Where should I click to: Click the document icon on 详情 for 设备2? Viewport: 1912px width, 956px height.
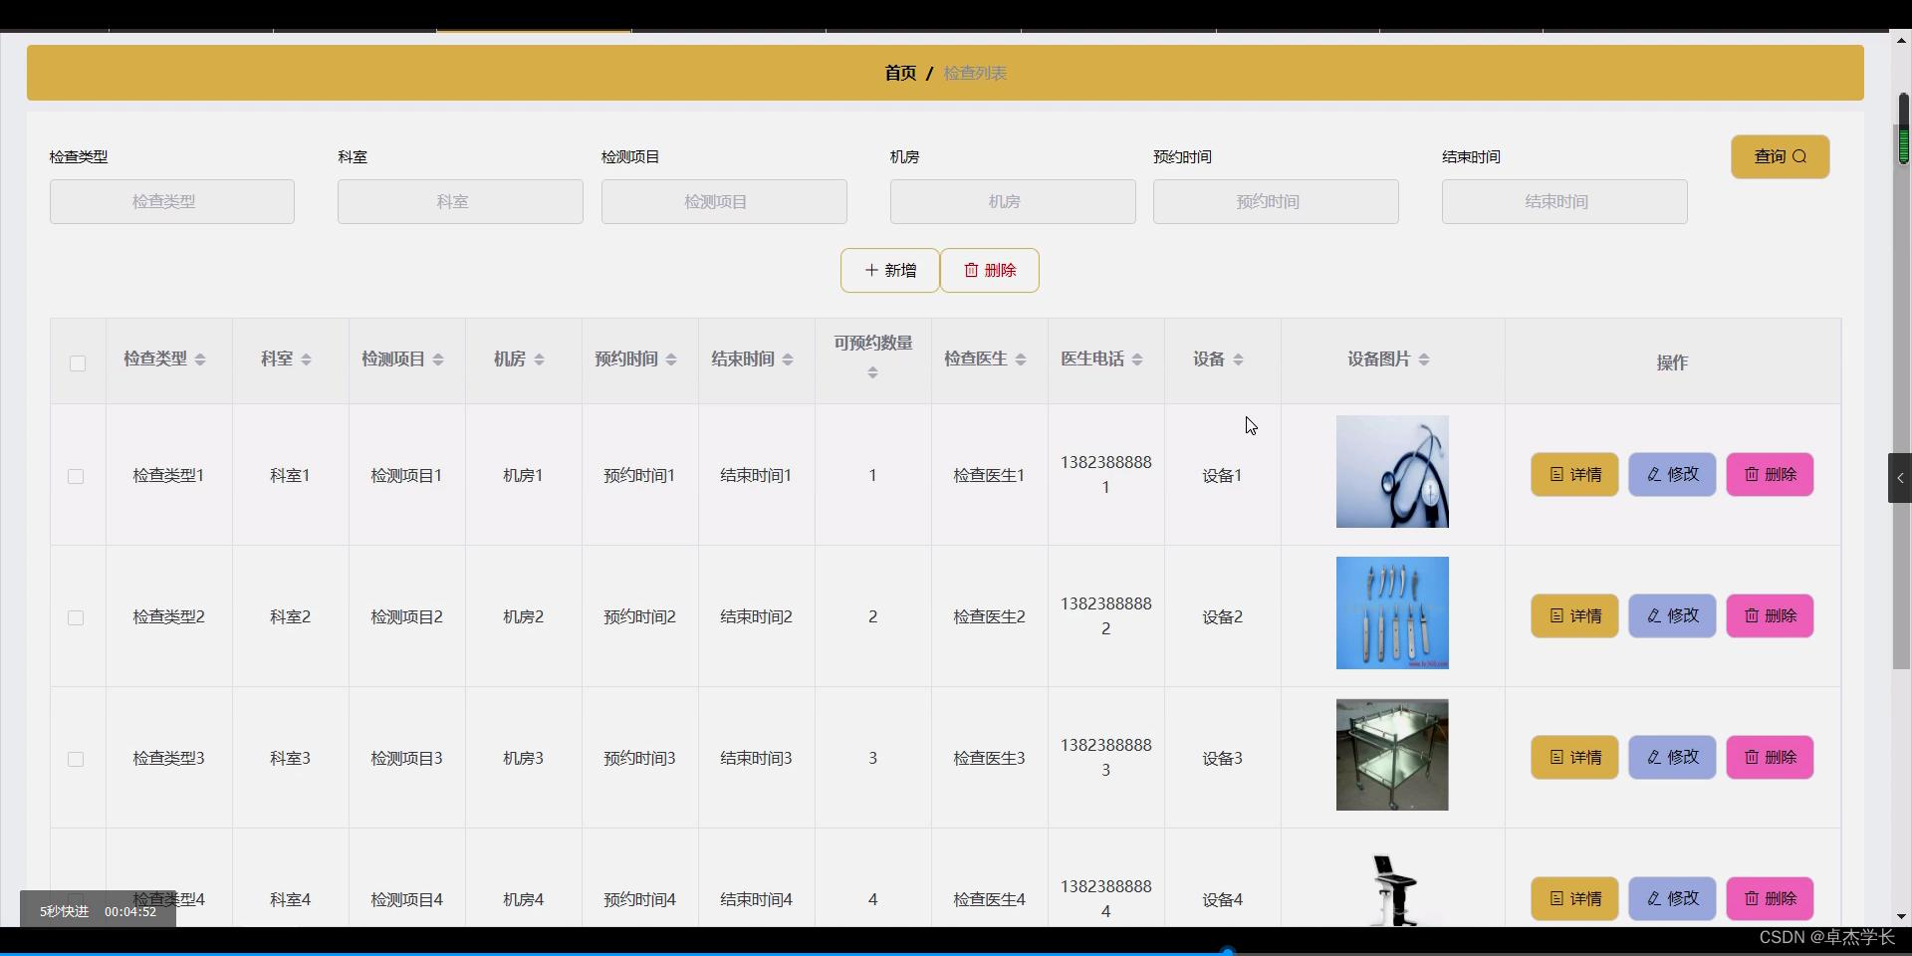[1558, 615]
